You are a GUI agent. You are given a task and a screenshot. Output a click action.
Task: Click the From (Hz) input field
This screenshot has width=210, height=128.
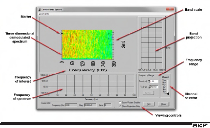[154, 81]
